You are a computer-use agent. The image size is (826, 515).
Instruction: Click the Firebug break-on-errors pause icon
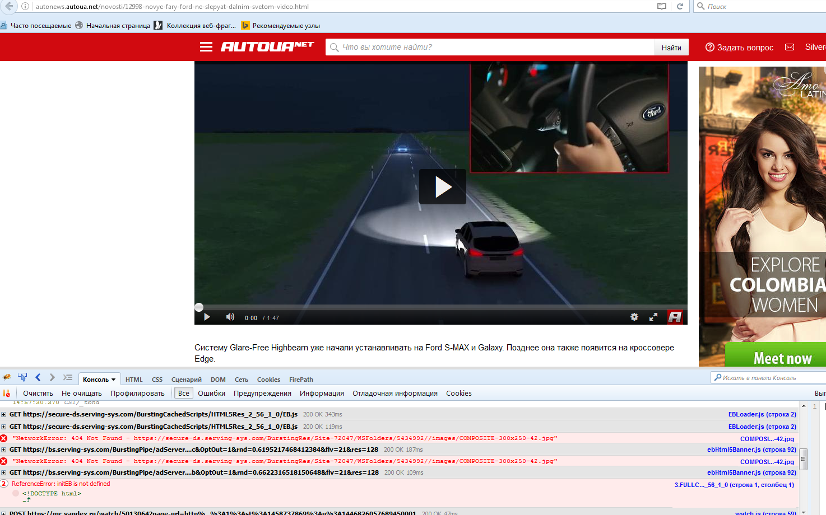(7, 394)
